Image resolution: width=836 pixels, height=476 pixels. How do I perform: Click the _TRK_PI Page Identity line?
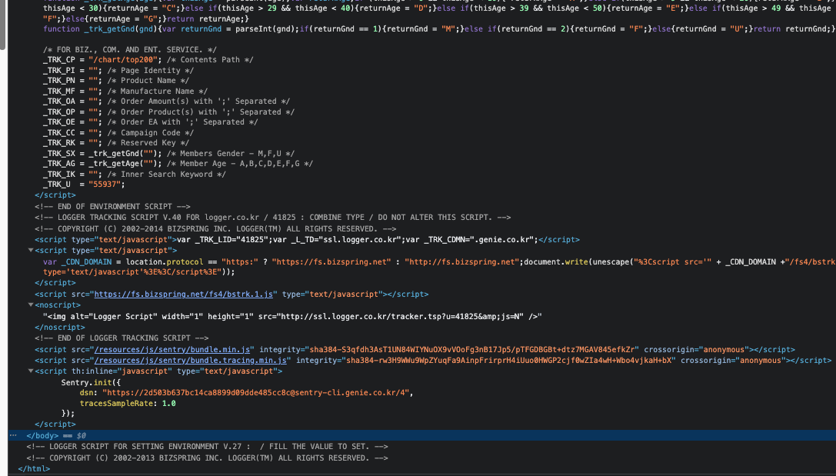coord(118,70)
